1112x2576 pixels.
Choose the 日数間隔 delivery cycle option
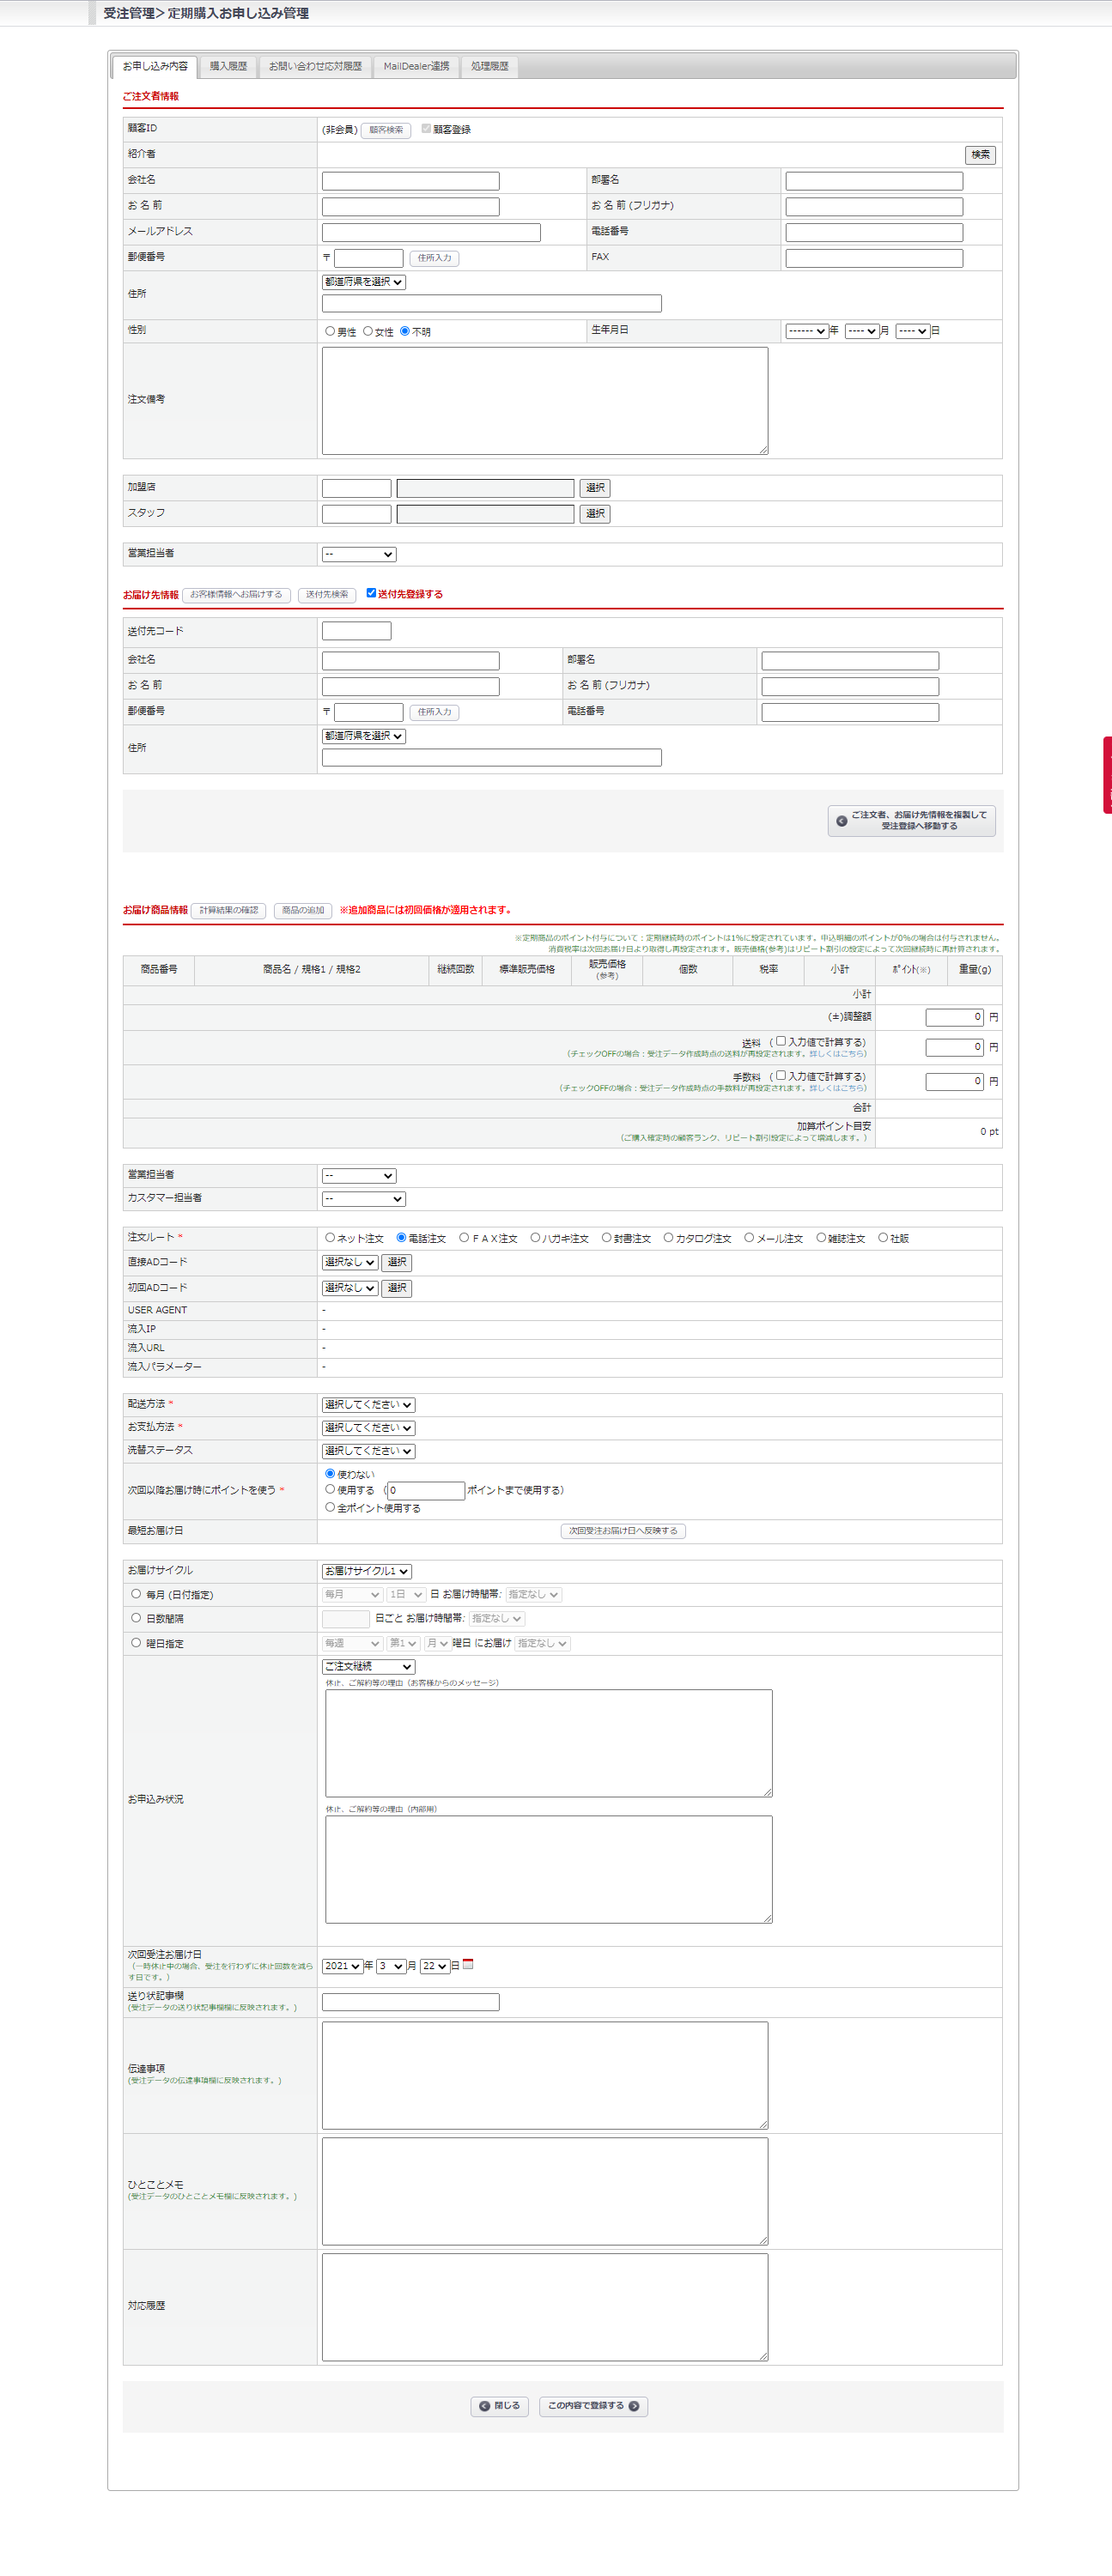(x=136, y=1617)
